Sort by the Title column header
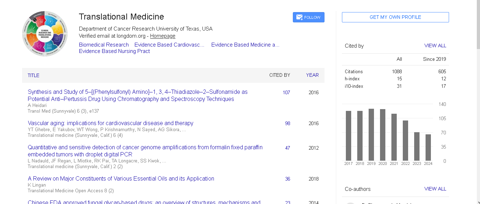The height and width of the screenshot is (204, 480). click(33, 75)
